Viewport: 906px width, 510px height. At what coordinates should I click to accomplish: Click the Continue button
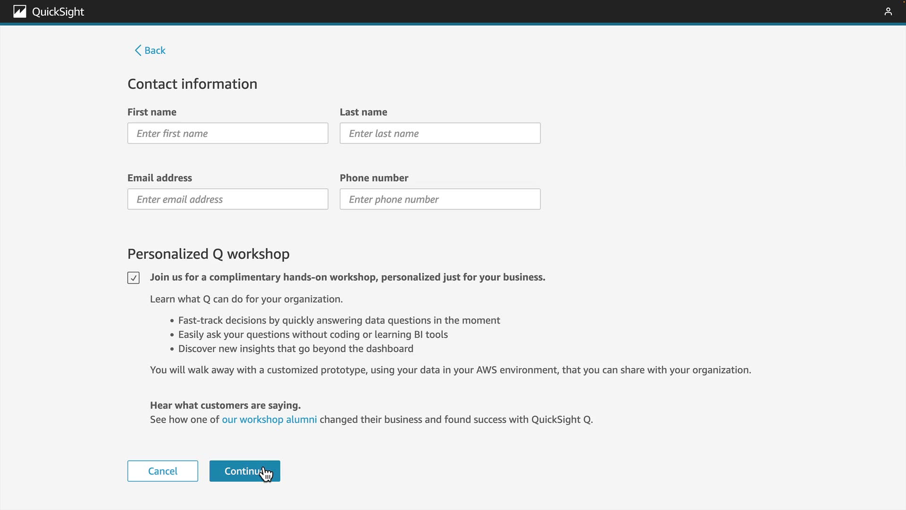tap(244, 471)
